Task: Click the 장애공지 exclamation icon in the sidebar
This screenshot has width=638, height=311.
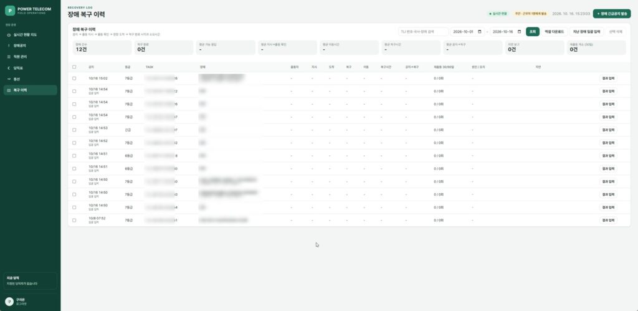Action: pos(9,45)
